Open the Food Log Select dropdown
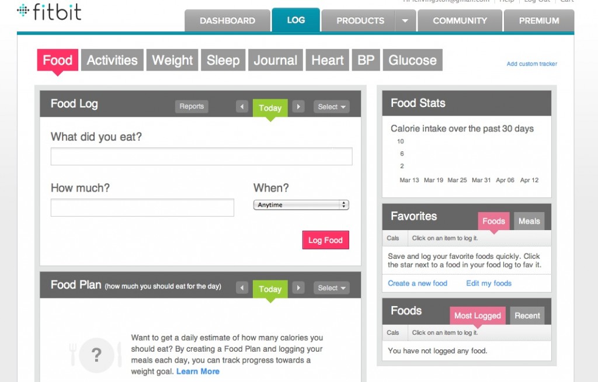The image size is (598, 382). [331, 107]
